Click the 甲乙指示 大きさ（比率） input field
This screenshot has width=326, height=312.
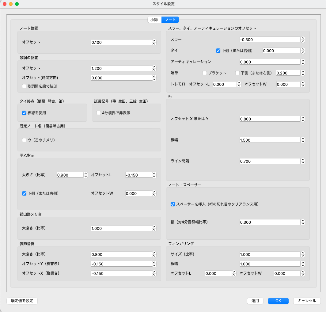[x=70, y=175]
